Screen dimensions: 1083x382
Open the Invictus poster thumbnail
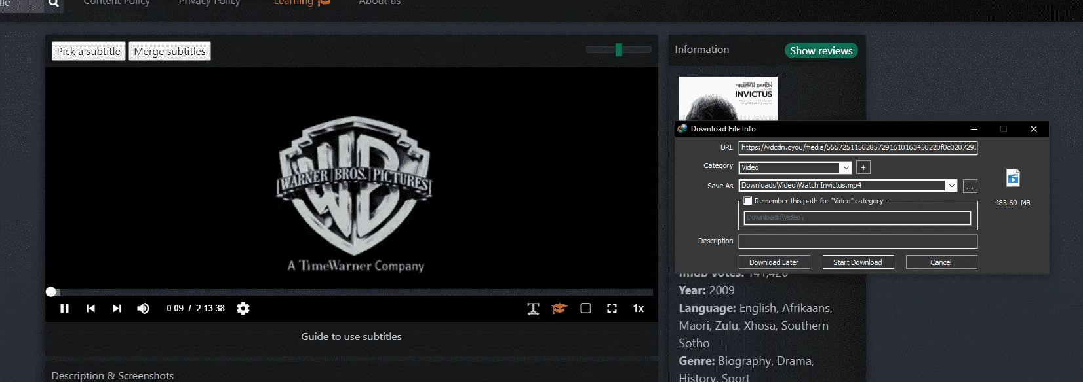(728, 98)
